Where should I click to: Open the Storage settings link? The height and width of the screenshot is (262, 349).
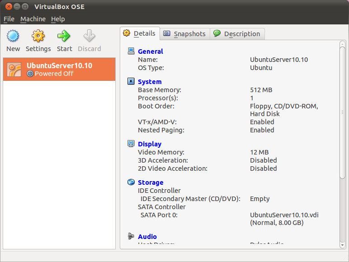[151, 182]
